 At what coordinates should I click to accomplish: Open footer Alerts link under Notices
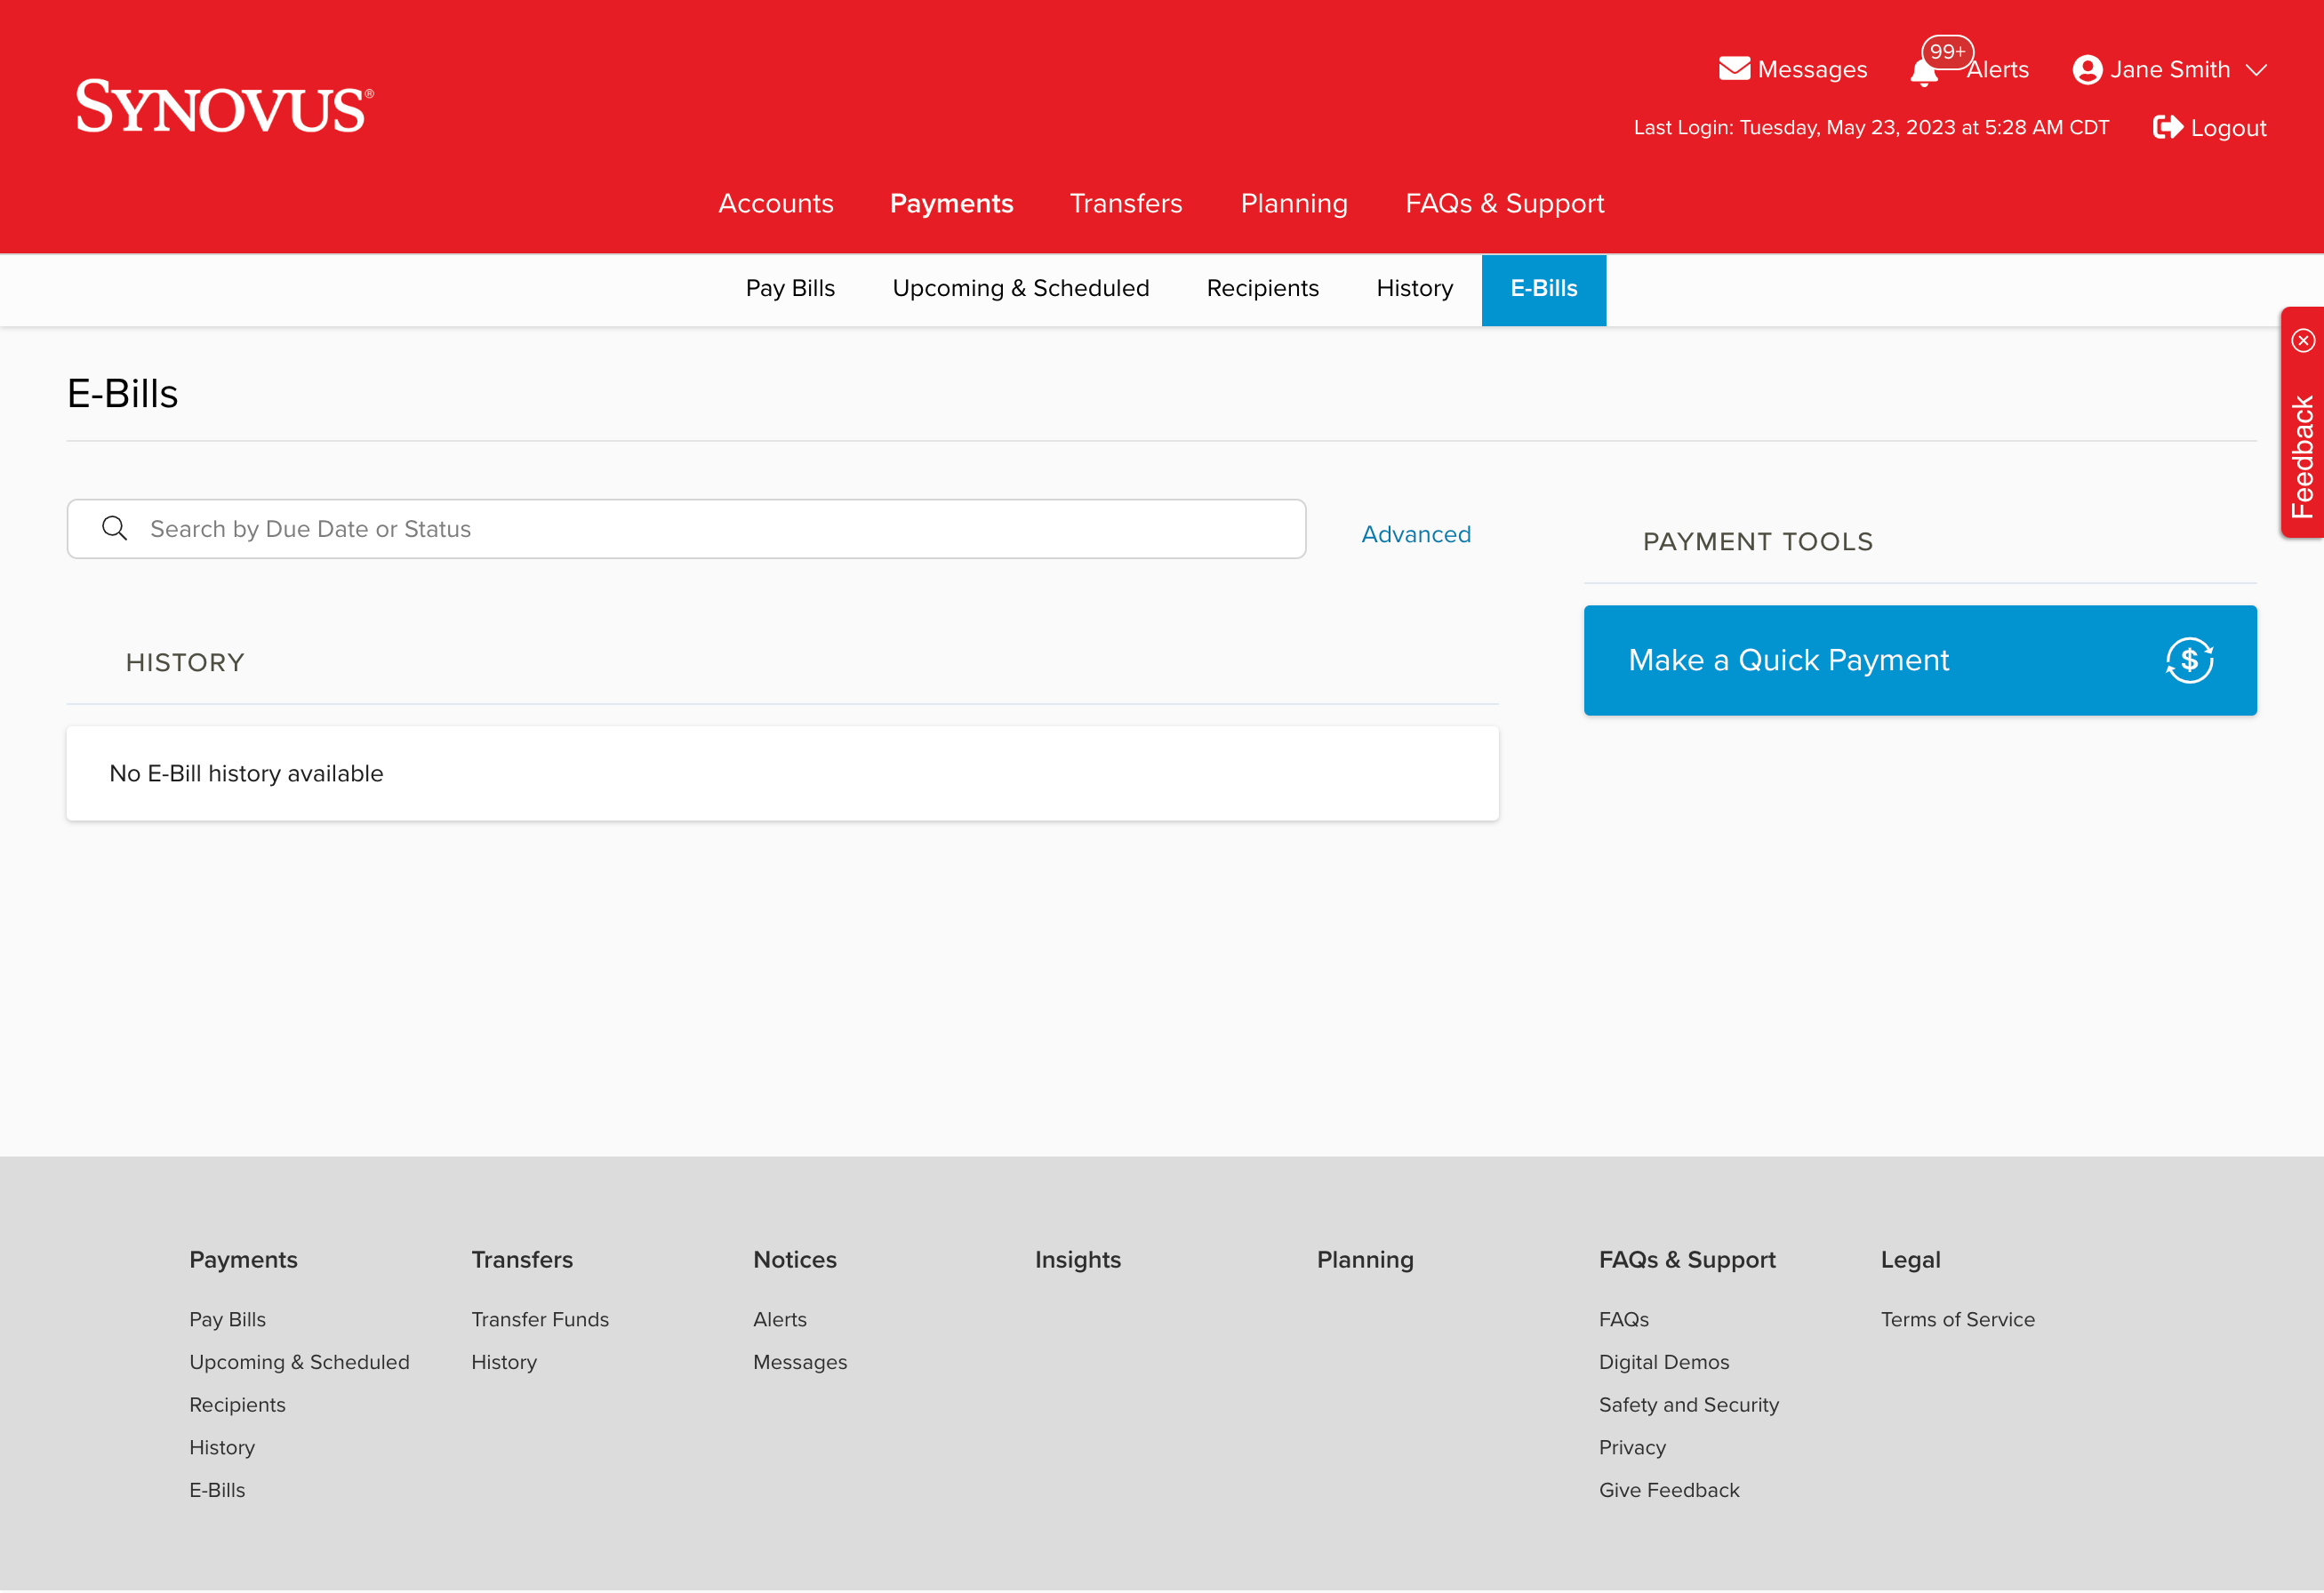click(779, 1319)
